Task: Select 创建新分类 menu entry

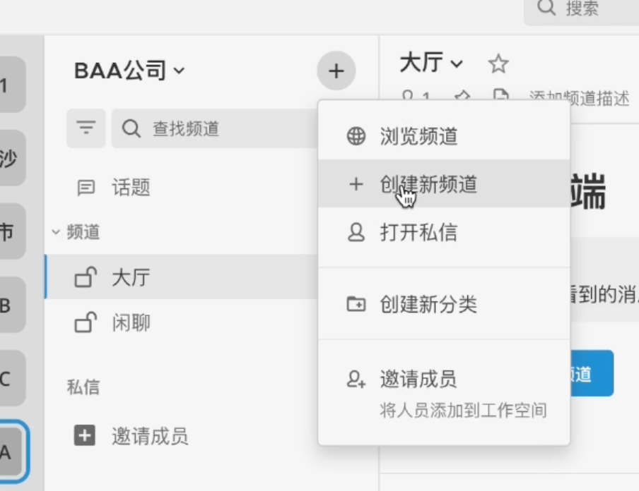Action: pyautogui.click(x=428, y=304)
